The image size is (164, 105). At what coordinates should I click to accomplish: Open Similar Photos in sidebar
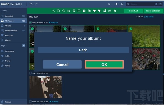click(x=13, y=31)
